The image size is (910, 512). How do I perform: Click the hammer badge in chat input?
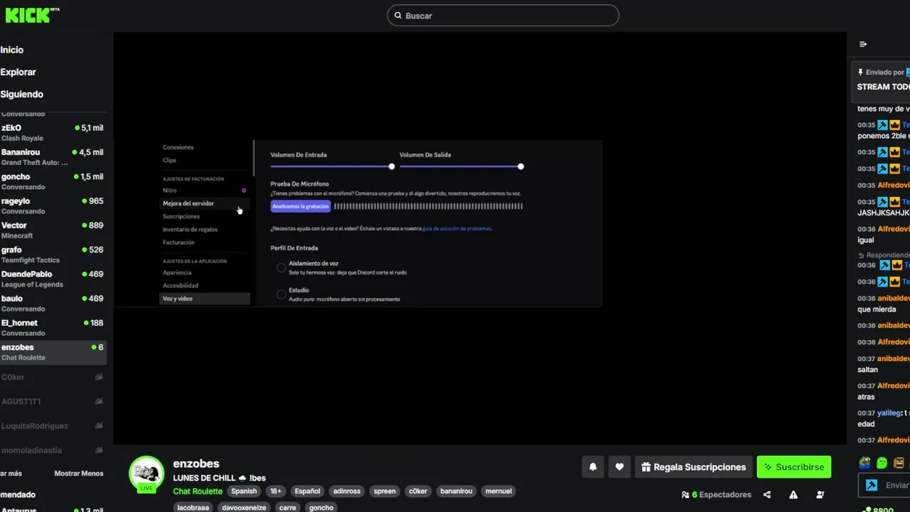[x=872, y=486]
